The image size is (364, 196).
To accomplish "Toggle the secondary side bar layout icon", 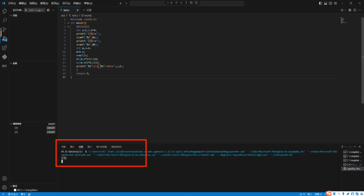I will 330,3.
